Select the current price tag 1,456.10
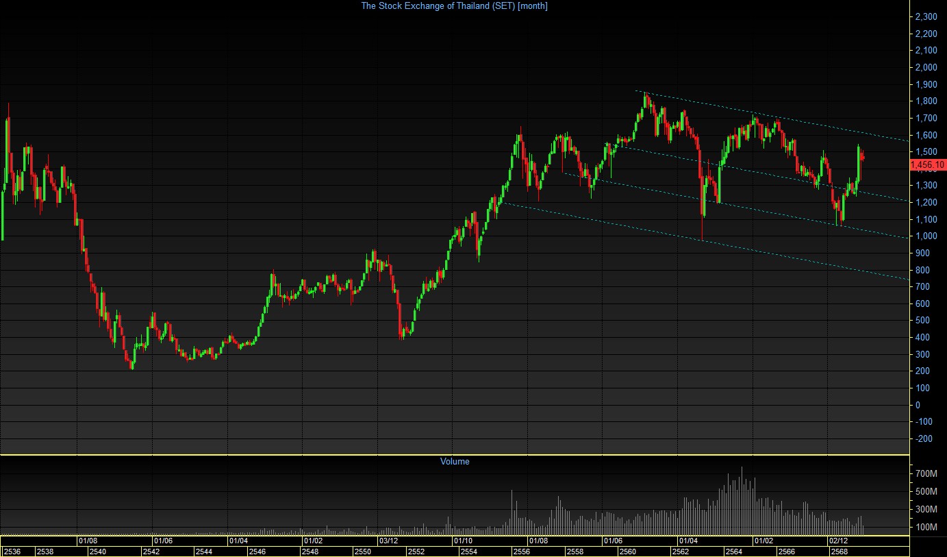 point(927,164)
